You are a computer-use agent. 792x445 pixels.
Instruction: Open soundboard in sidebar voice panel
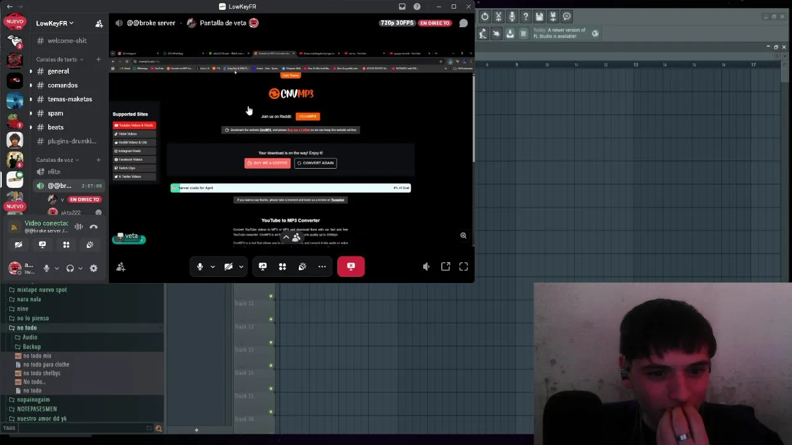coord(90,245)
